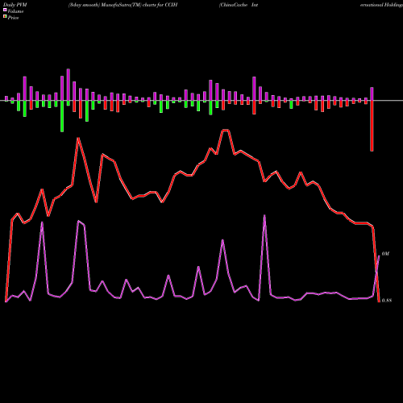
Task: Click the '0M' volume axis label
Action: pyautogui.click(x=385, y=254)
